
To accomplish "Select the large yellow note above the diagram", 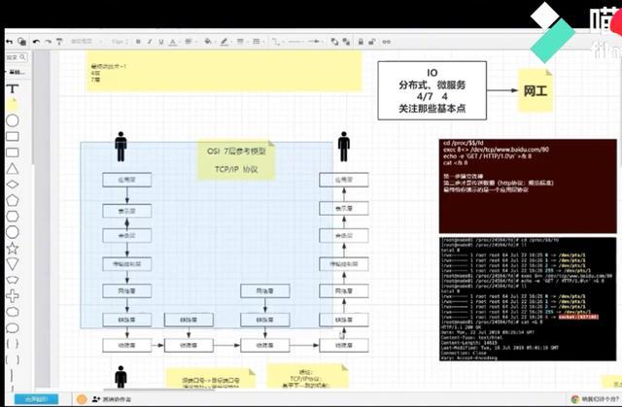I will [225, 71].
